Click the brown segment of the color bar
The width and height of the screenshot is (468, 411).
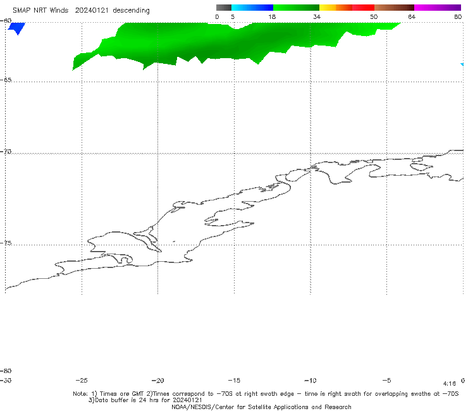394,8
